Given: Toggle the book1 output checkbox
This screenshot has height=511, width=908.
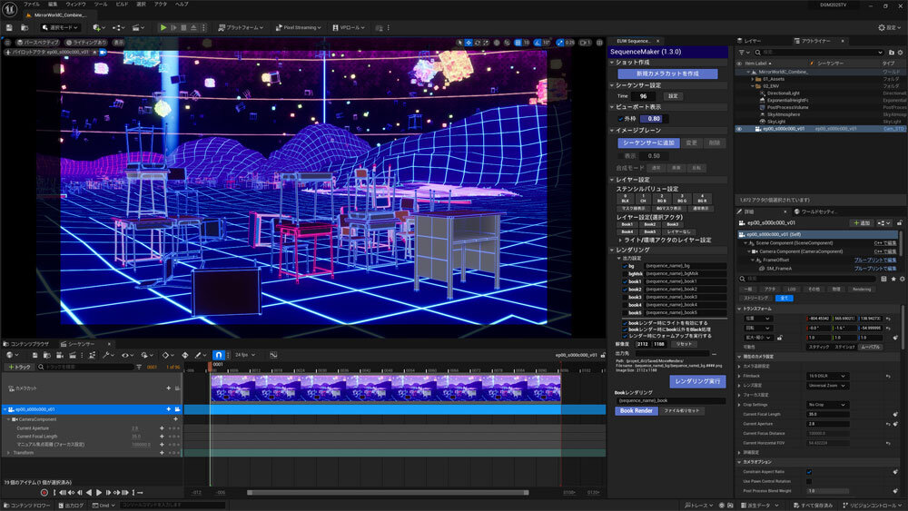Looking at the screenshot, I should 626,281.
